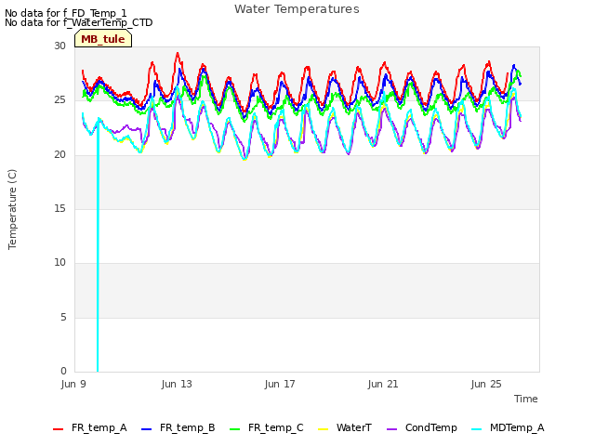The image size is (595, 446).
Task: Click the Jun 21 x-axis tick label
Action: pyautogui.click(x=383, y=384)
